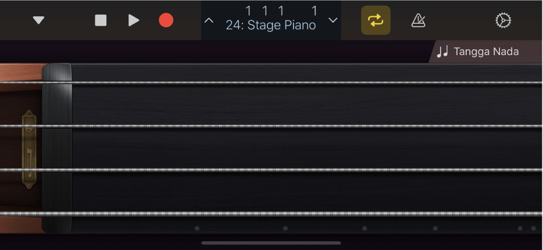Tap the brass emblem on the headstock
The height and width of the screenshot is (250, 543).
click(x=29, y=150)
